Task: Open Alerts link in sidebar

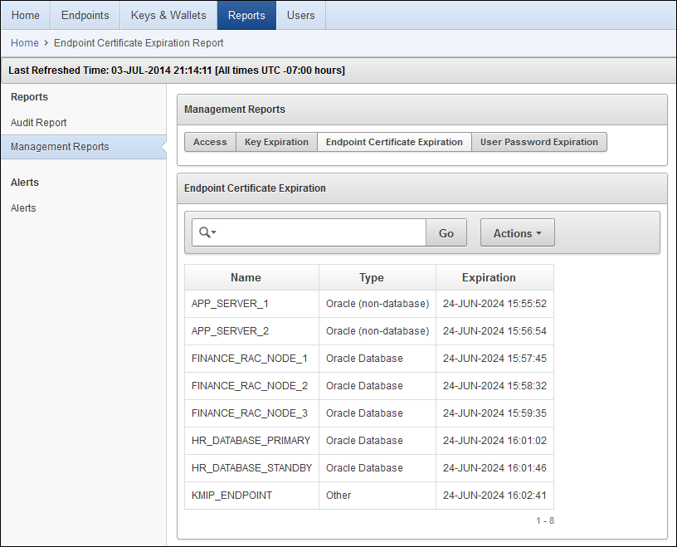Action: 23,208
